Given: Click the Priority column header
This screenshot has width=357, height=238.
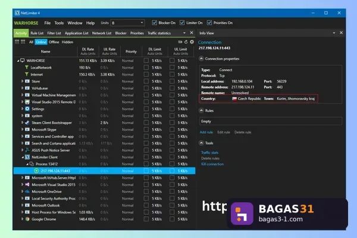Looking at the screenshot, I should (x=131, y=52).
